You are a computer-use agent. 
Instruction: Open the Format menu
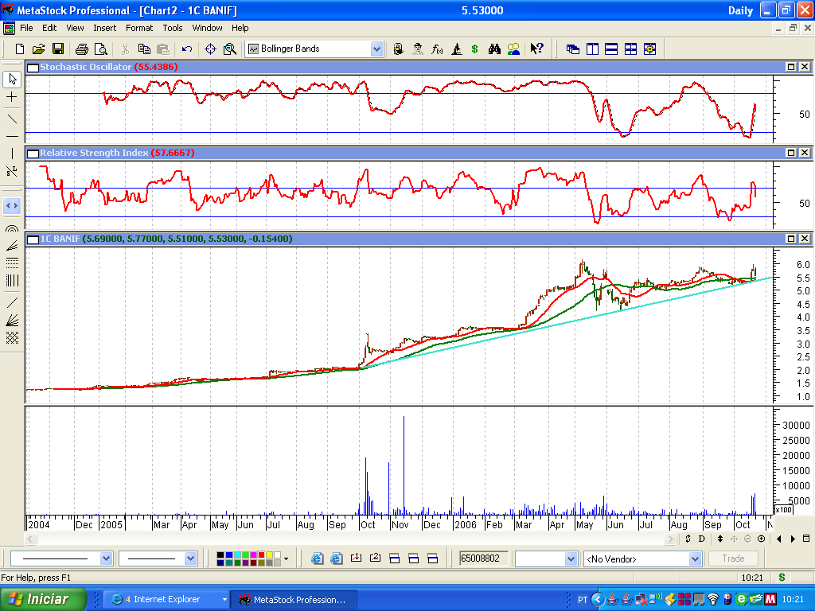(139, 28)
